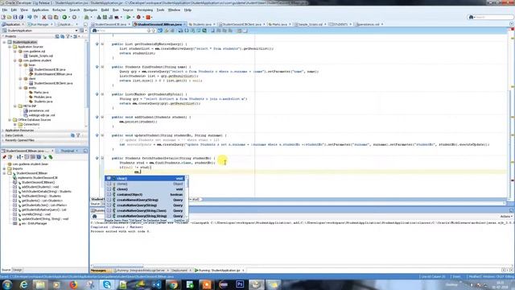Click the Open folder icon in toolbar

pos(9,17)
